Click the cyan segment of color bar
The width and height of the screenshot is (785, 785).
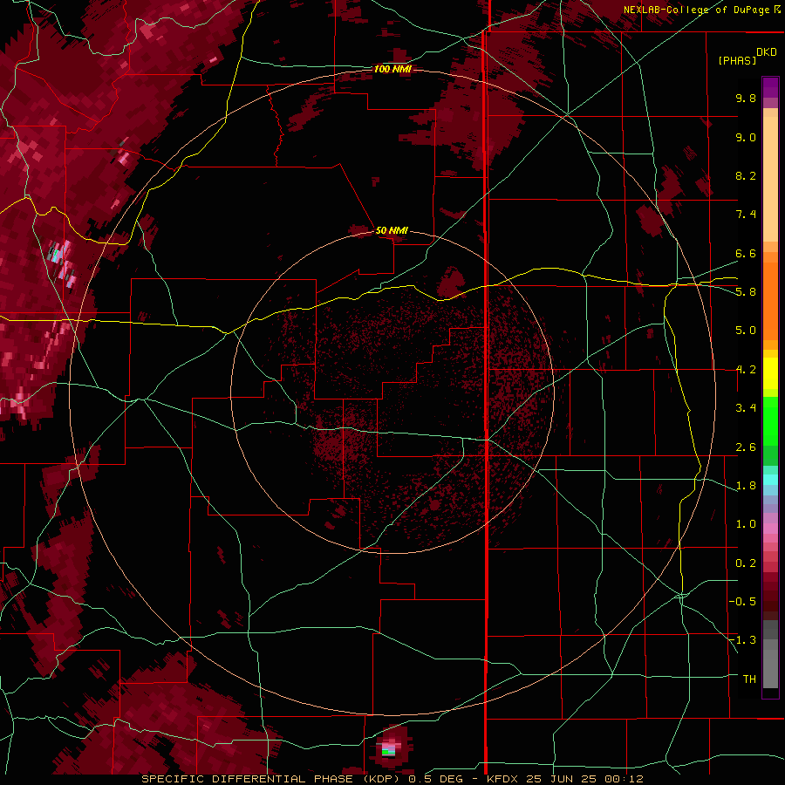tap(770, 480)
